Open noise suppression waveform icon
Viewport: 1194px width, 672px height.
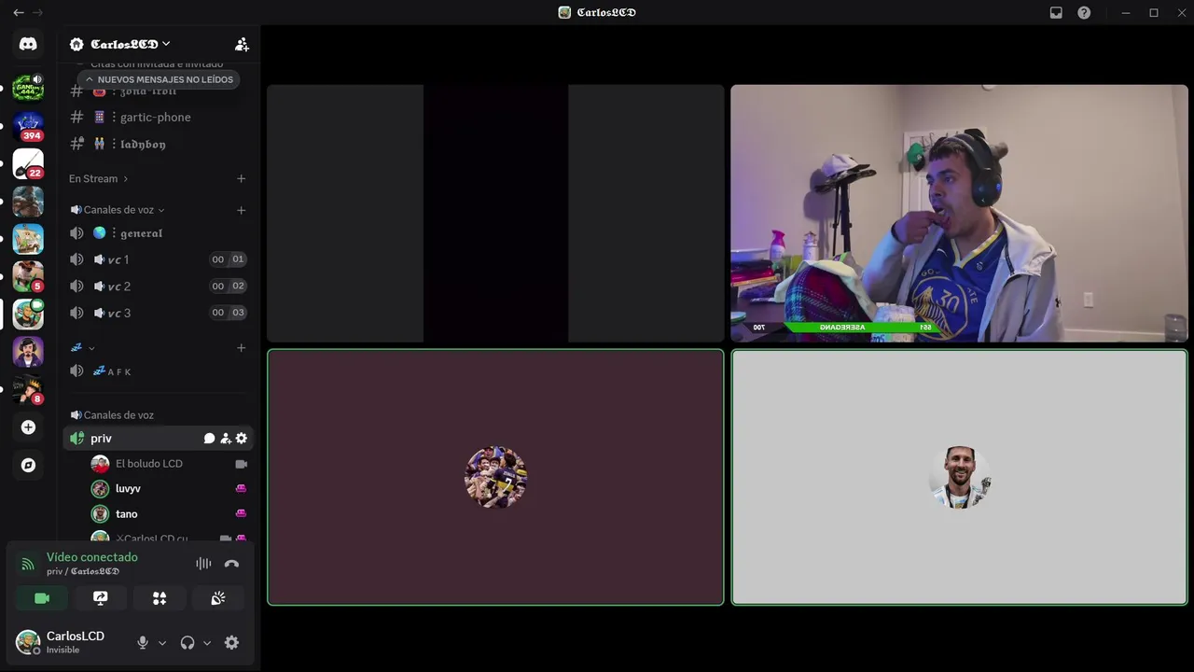[203, 564]
